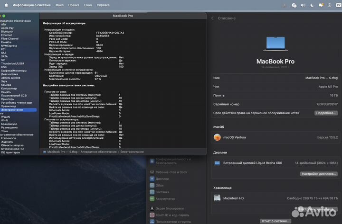Select ATA in the sidebar
The height and width of the screenshot is (224, 342).
(3, 24)
